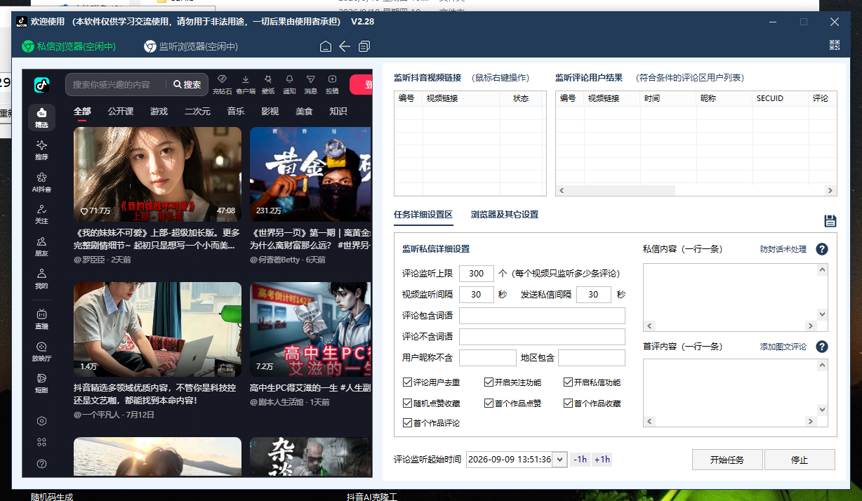Screen dimensions: 862x501
Task: Open the 《我的妹妹不可爱》 video thumbnail
Action: [157, 174]
